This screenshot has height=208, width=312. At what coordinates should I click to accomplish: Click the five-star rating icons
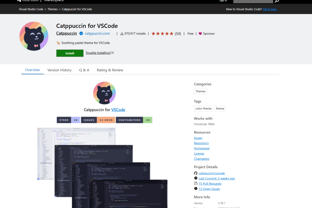pos(162,34)
